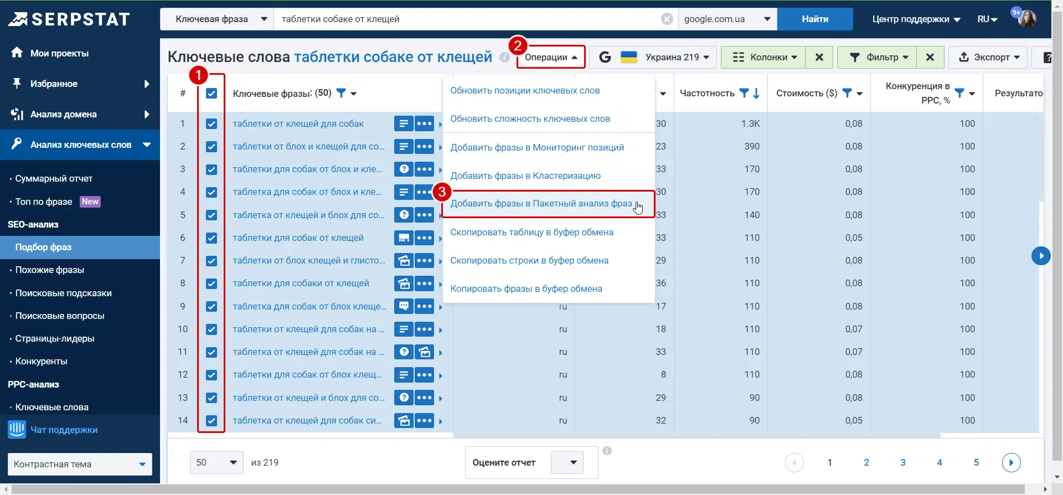Uncheck the checkbox for row 5
Screen dimensions: 1063x495
(x=211, y=215)
